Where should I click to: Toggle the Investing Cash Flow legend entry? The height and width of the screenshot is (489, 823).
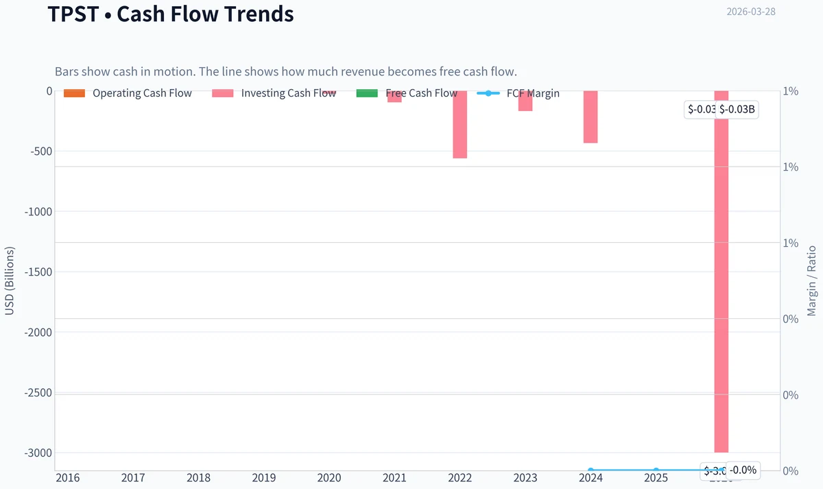pos(274,93)
